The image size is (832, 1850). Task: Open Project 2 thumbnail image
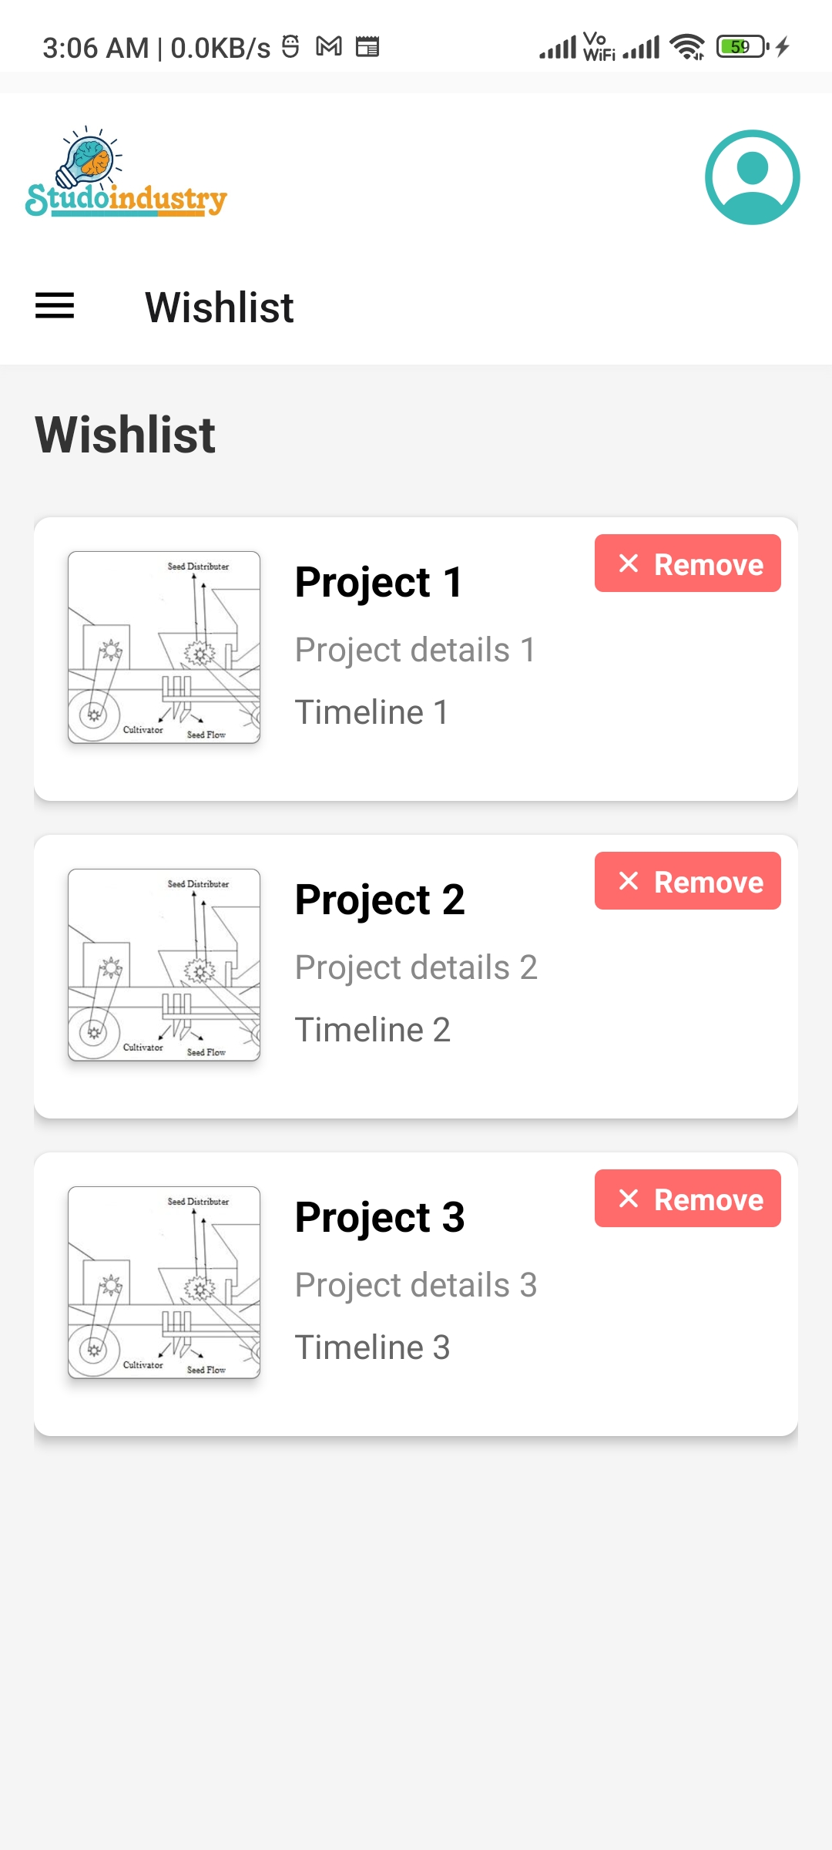164,965
